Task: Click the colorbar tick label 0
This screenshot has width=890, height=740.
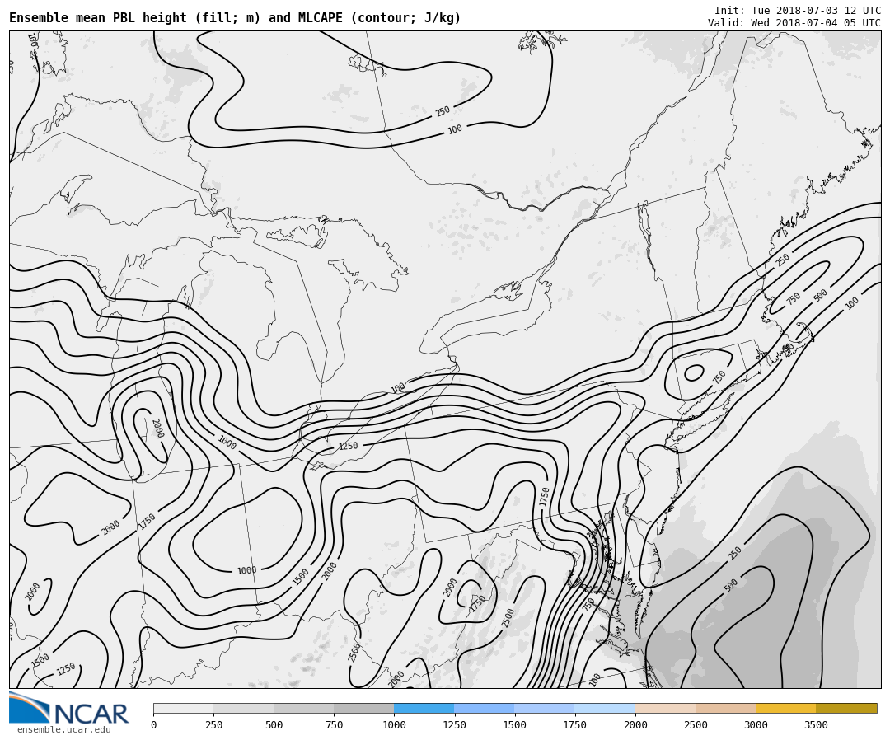Action: (154, 724)
